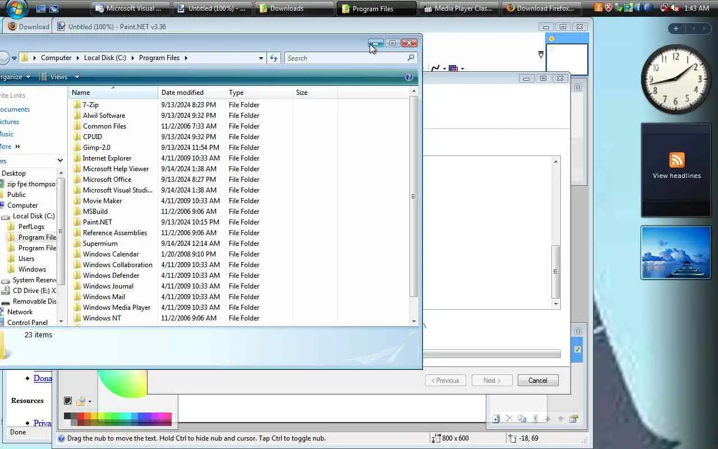Switch to Untitled Paint.NET taskbar button
Screen dimensions: 718x449
point(211,8)
